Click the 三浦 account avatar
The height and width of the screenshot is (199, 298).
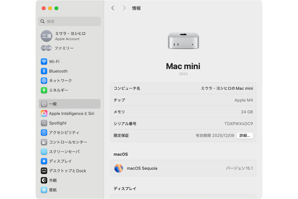pos(46,36)
